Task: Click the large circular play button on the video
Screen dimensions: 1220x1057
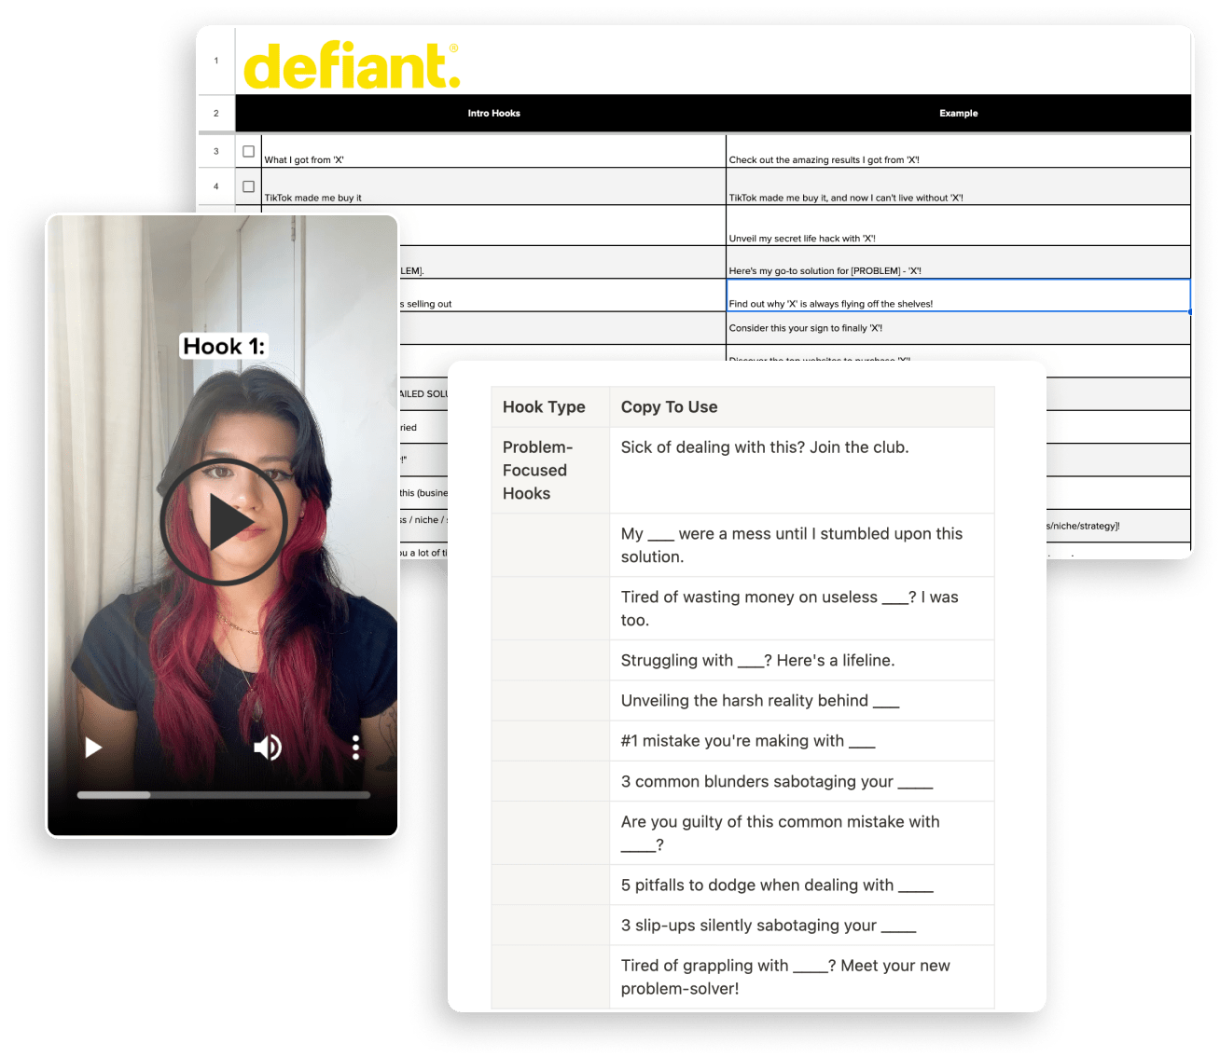Action: coord(224,521)
